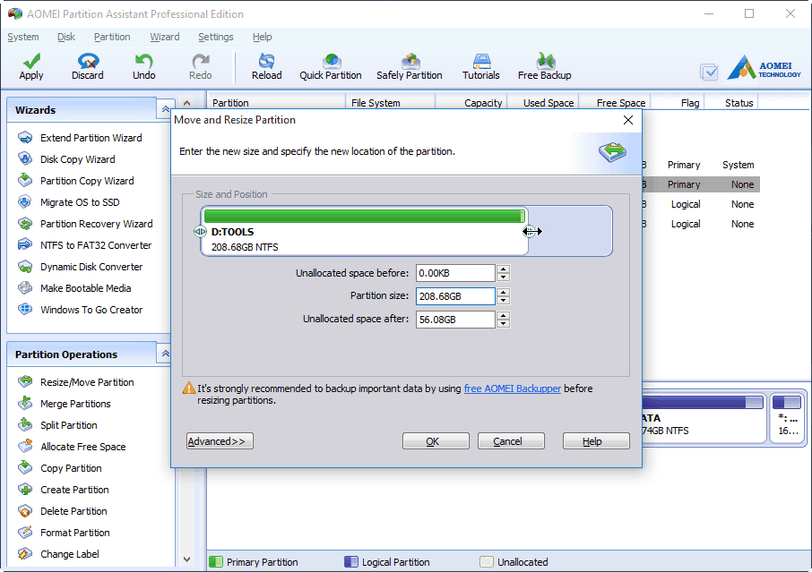Open the Settings menu
Screen dimensions: 812x572
tap(215, 37)
